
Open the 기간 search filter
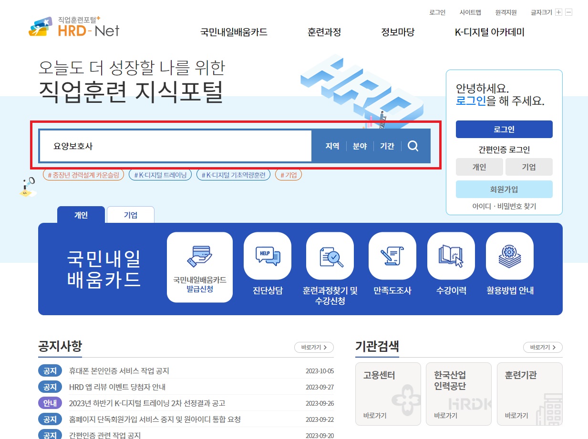coord(387,146)
